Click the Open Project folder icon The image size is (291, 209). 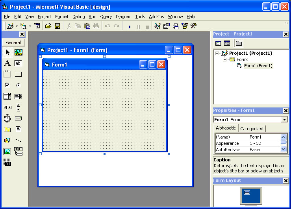click(x=48, y=26)
